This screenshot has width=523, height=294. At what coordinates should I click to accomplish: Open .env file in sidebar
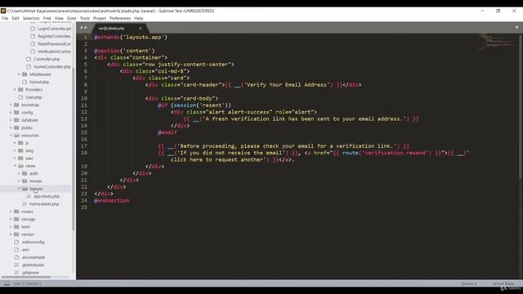(25, 250)
